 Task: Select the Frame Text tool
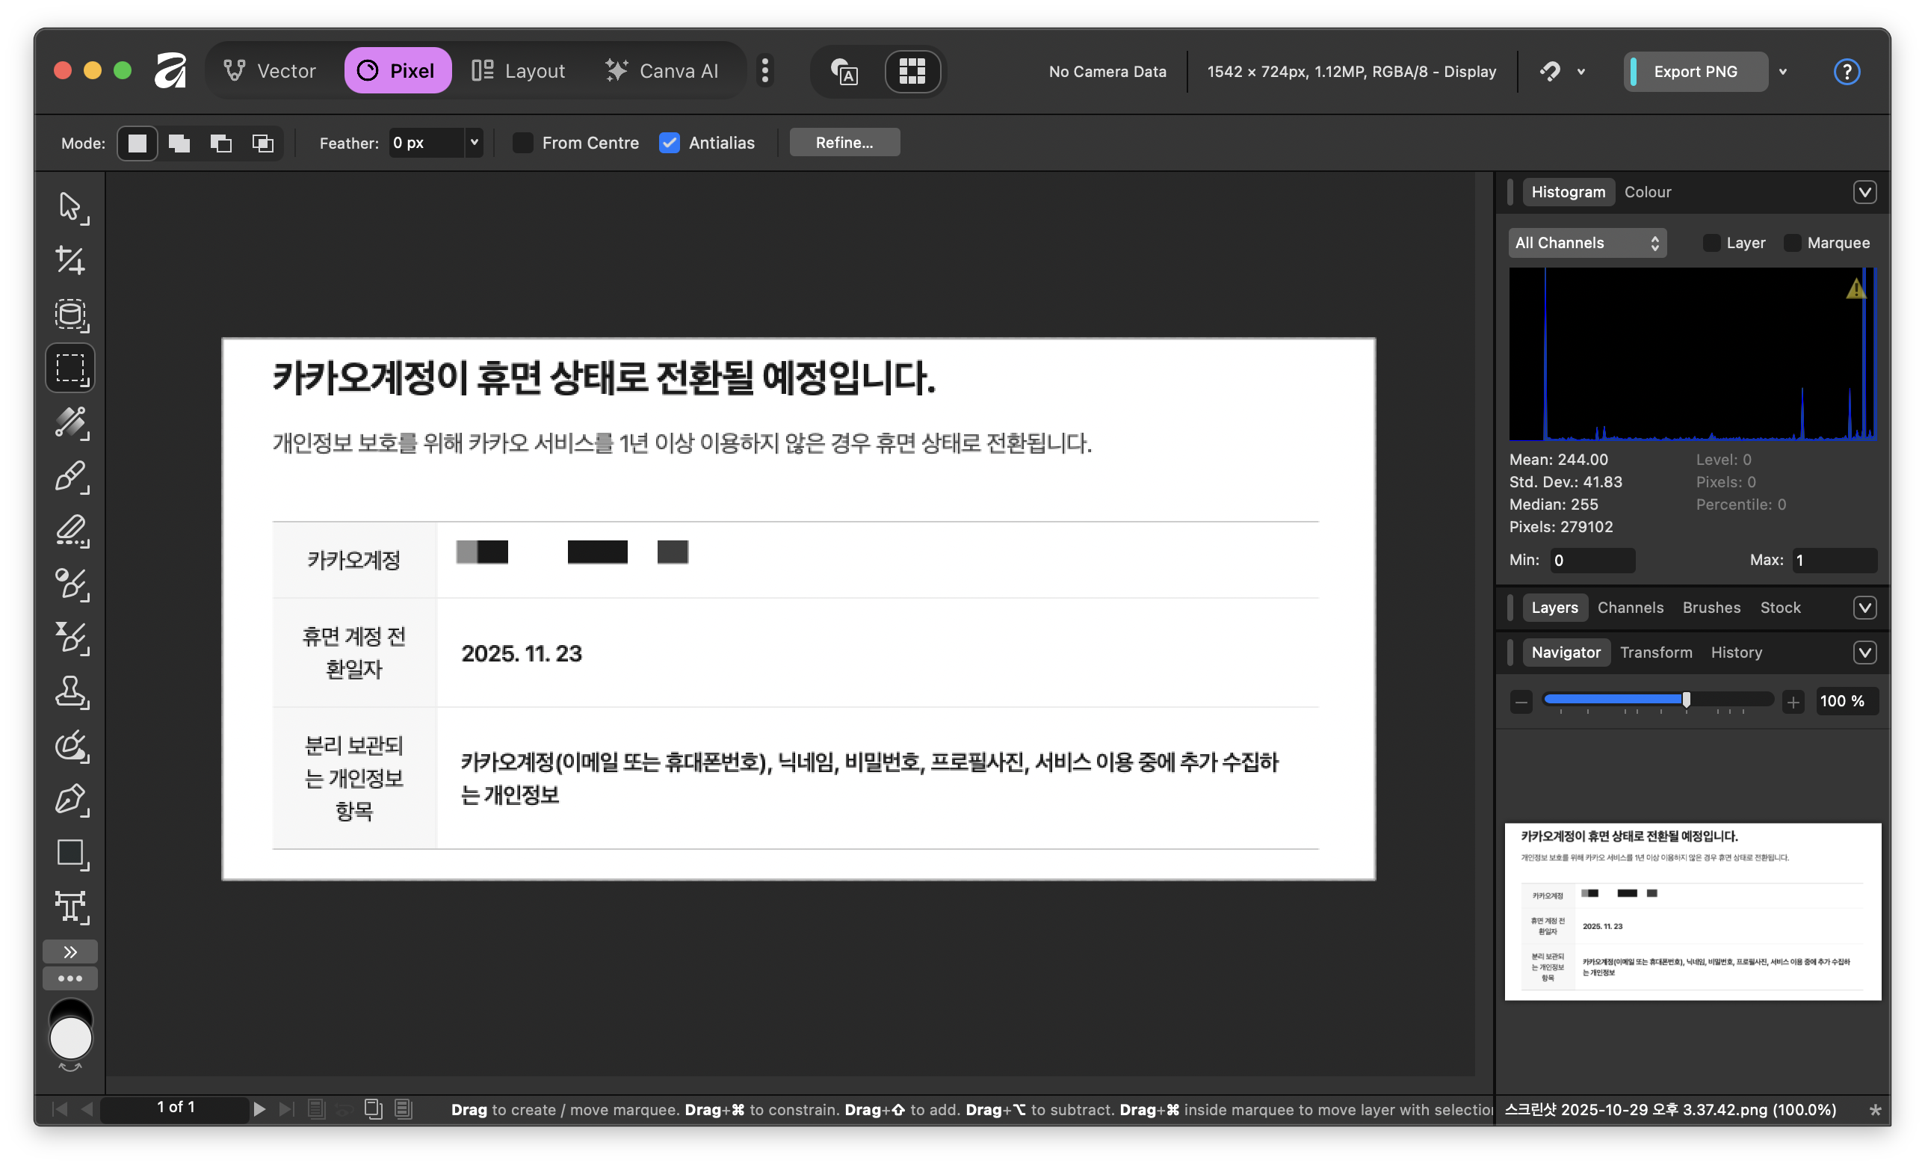tap(70, 907)
